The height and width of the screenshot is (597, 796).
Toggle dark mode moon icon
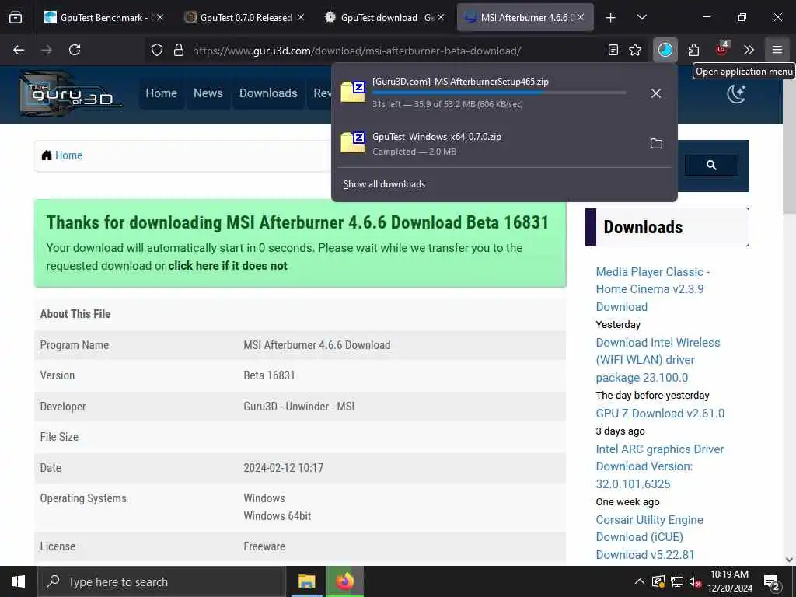(x=736, y=94)
